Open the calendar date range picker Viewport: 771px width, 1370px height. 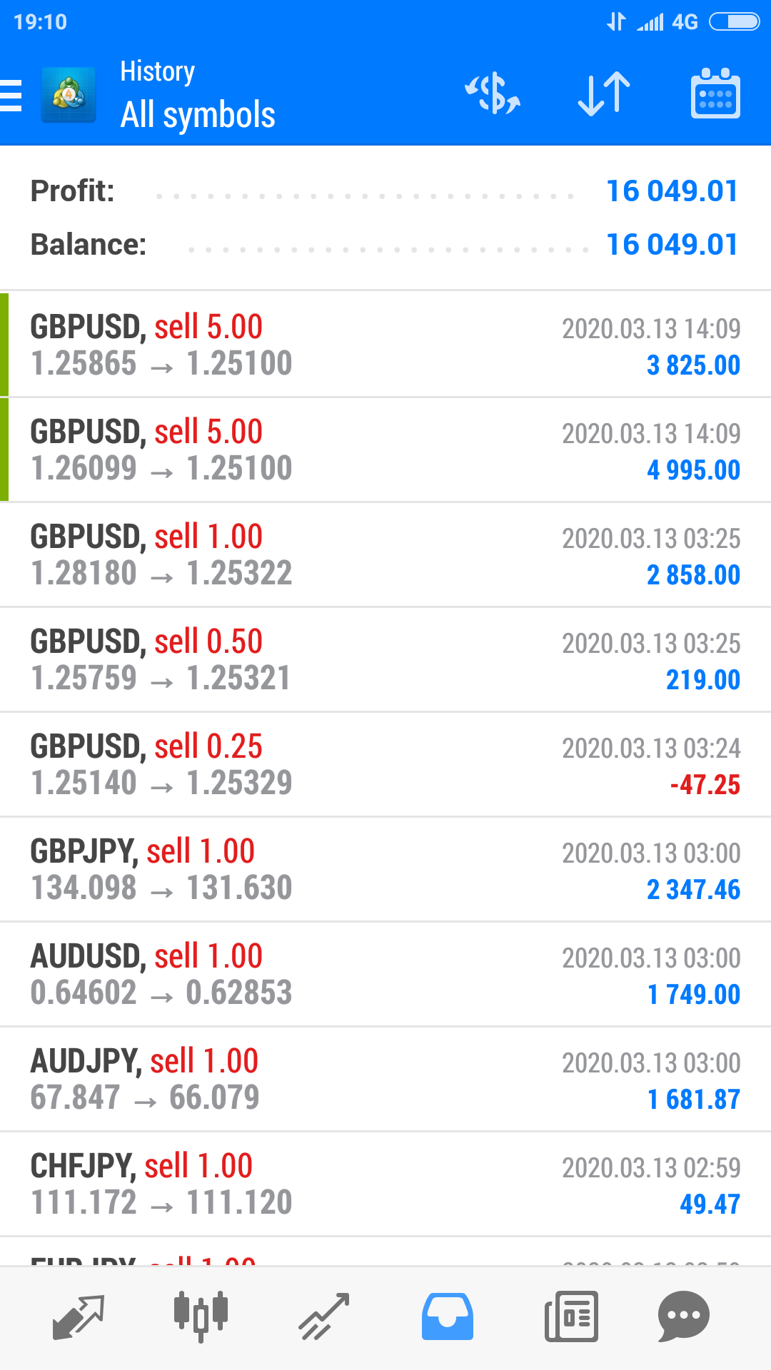click(715, 95)
